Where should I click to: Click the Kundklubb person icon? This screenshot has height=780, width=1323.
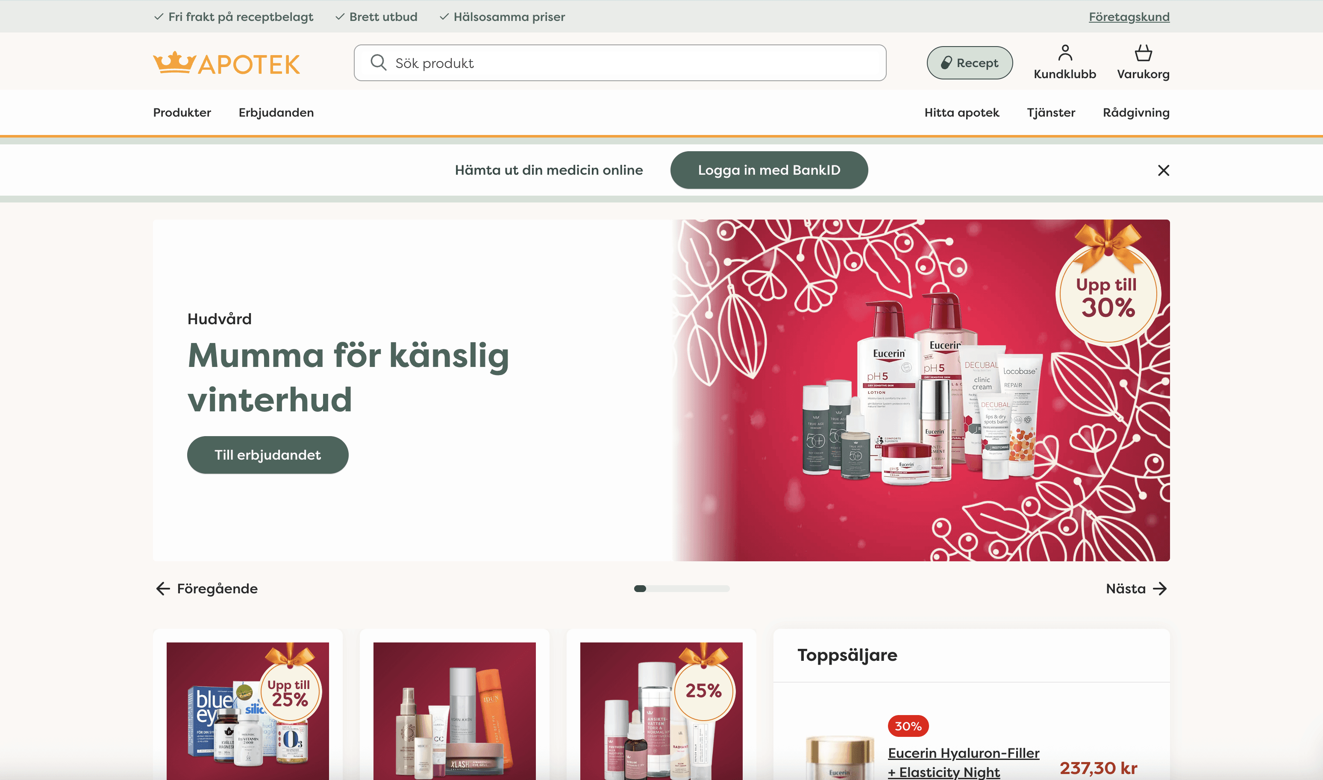tap(1065, 53)
